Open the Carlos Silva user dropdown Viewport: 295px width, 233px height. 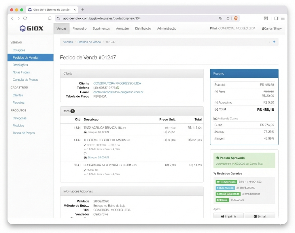coord(272,28)
